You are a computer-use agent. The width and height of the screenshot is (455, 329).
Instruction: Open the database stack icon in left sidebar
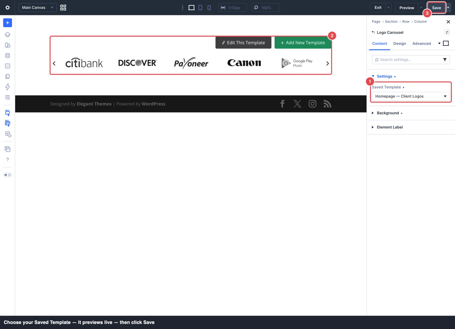pos(8,56)
